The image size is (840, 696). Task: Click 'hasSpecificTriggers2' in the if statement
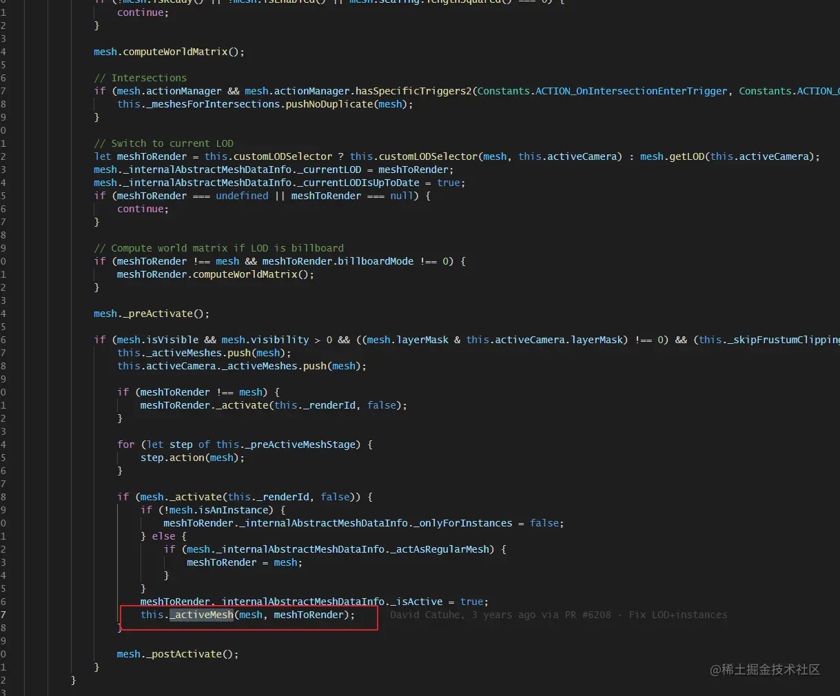[x=413, y=91]
